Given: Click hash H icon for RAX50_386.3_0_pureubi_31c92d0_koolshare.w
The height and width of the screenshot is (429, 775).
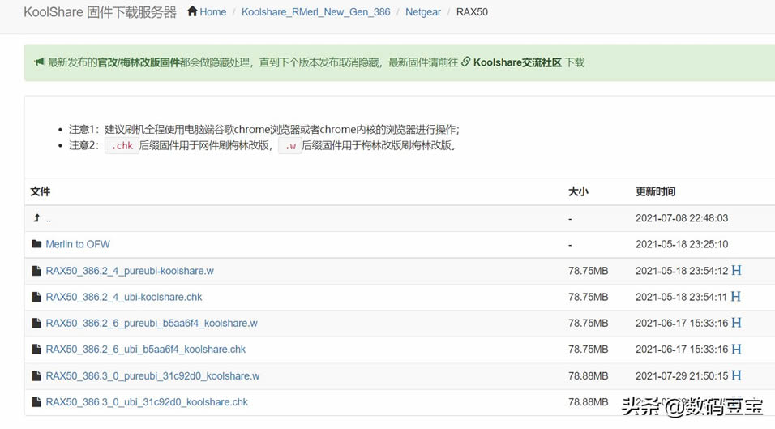Looking at the screenshot, I should click(x=736, y=375).
